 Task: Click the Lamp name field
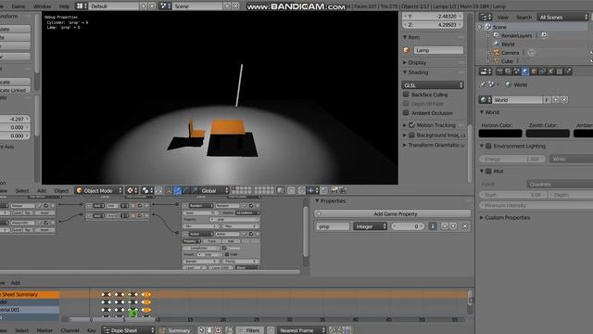438,50
